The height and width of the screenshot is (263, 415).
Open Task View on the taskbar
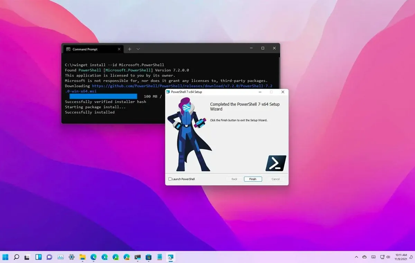click(x=27, y=257)
